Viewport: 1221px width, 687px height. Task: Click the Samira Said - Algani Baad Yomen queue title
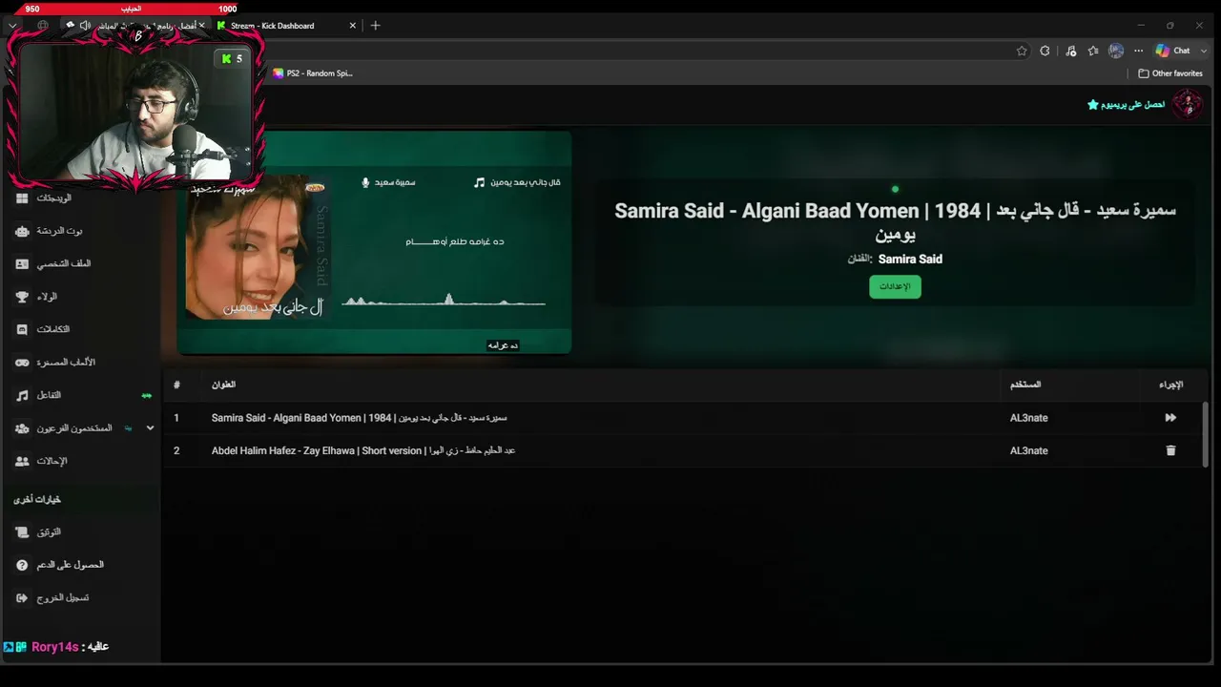coord(359,418)
